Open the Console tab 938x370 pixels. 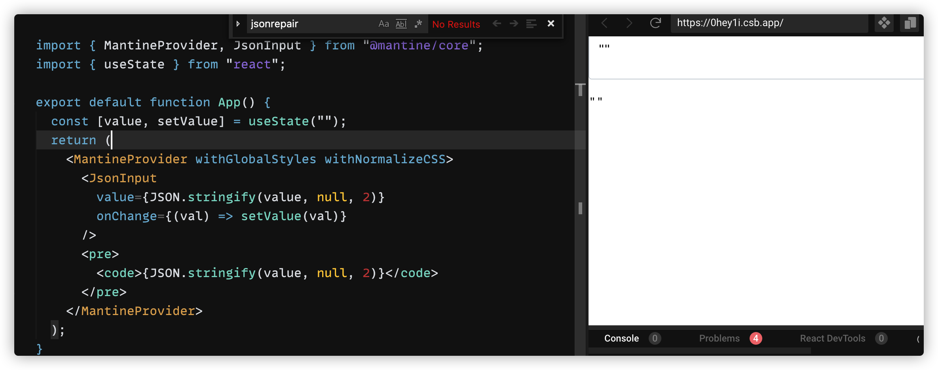621,338
